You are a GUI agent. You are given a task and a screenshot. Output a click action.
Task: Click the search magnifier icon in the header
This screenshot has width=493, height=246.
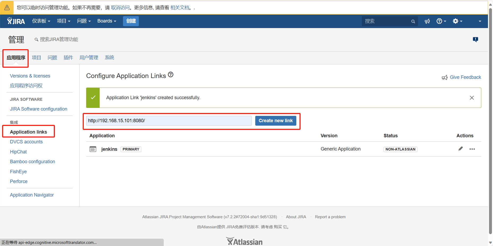413,21
